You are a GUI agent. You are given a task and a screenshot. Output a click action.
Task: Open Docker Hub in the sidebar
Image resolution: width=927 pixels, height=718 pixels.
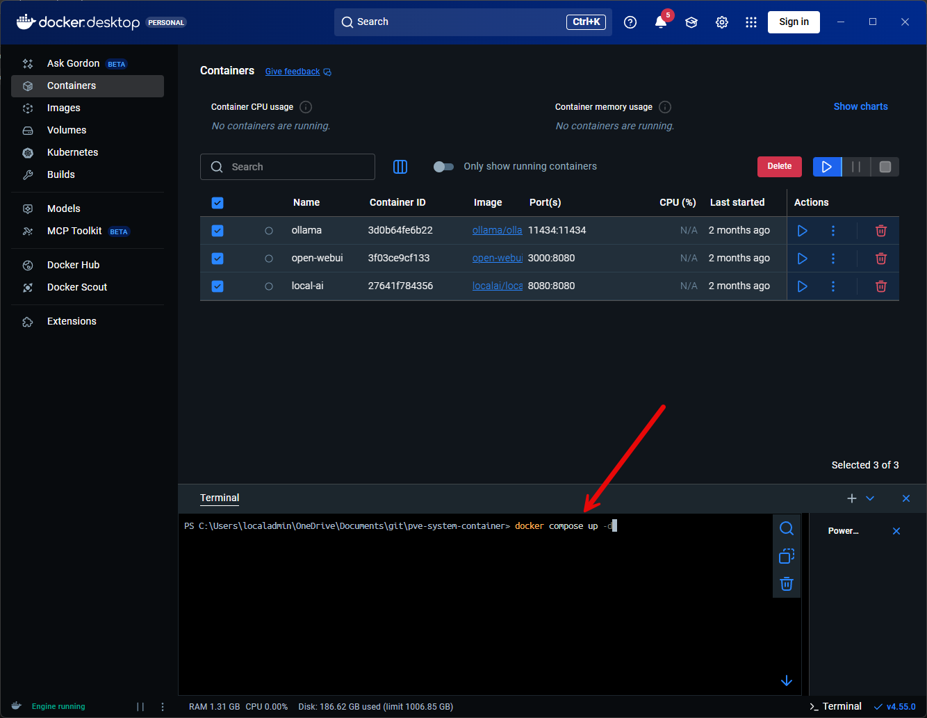coord(88,266)
